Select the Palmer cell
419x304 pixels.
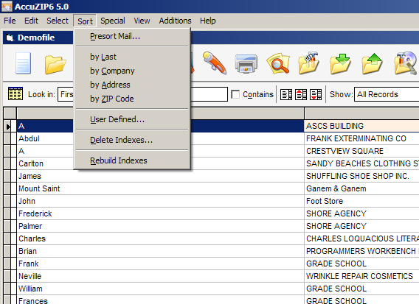(x=160, y=226)
